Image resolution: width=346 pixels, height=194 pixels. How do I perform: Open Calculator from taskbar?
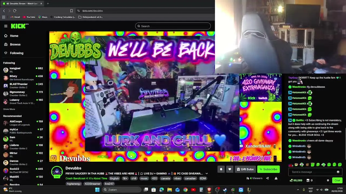[x=201, y=190]
